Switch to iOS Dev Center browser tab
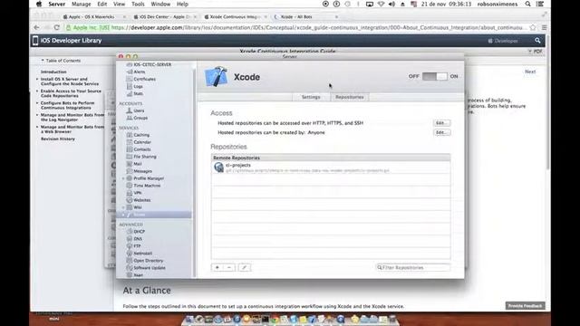The width and height of the screenshot is (580, 326). pyautogui.click(x=164, y=16)
